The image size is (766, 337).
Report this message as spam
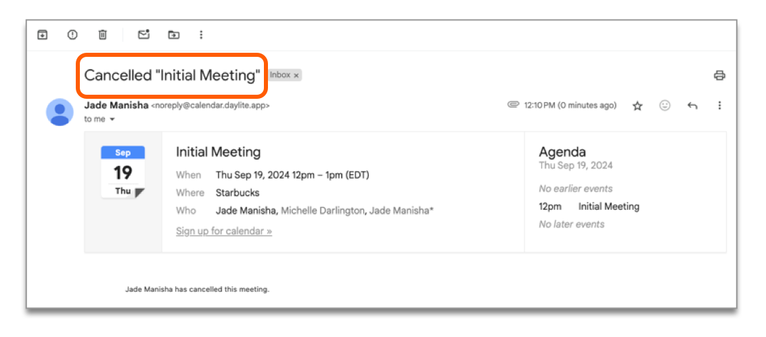pos(72,35)
